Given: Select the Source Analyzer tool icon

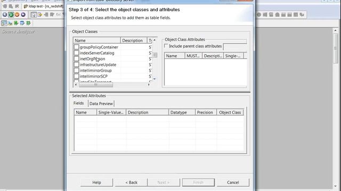Looking at the screenshot, I should 4,23.
